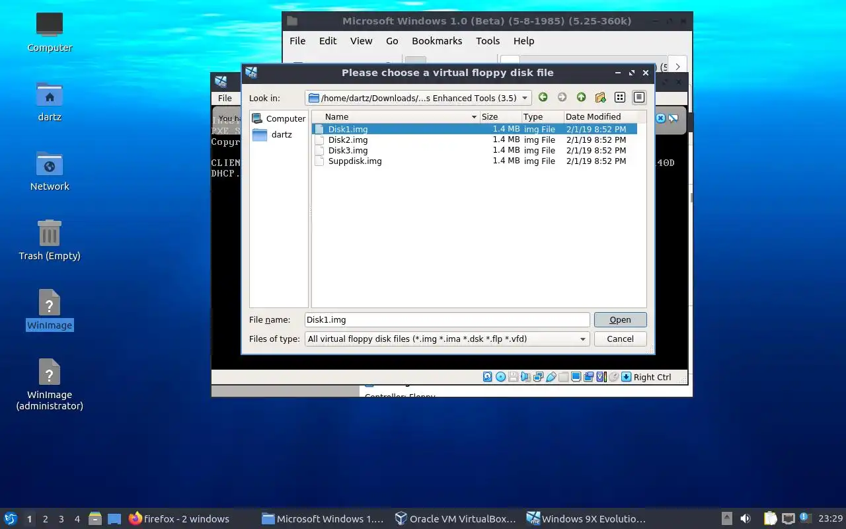This screenshot has height=529, width=846.
Task: Switch to firefox - 2 windows taskbar item
Action: pos(179,518)
